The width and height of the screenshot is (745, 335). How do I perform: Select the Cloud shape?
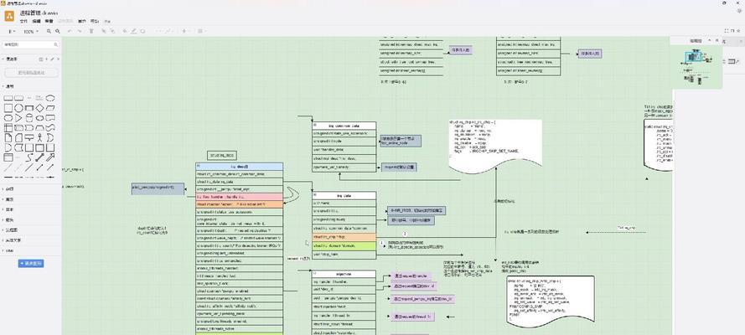pyautogui.click(x=39, y=118)
